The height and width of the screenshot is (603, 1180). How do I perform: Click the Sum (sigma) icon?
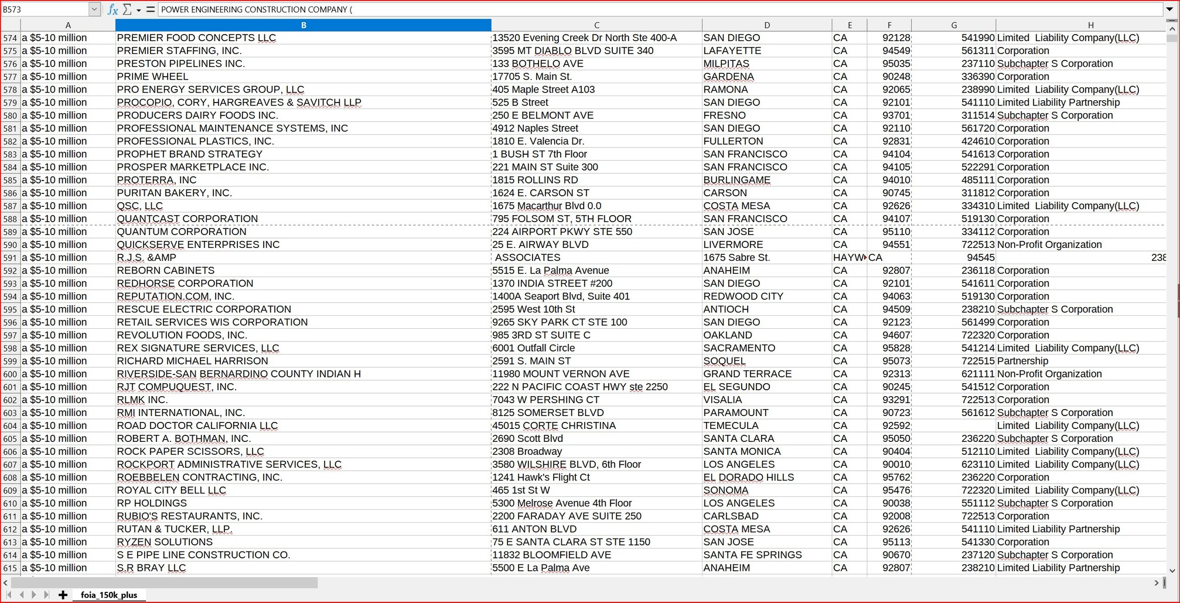[127, 9]
